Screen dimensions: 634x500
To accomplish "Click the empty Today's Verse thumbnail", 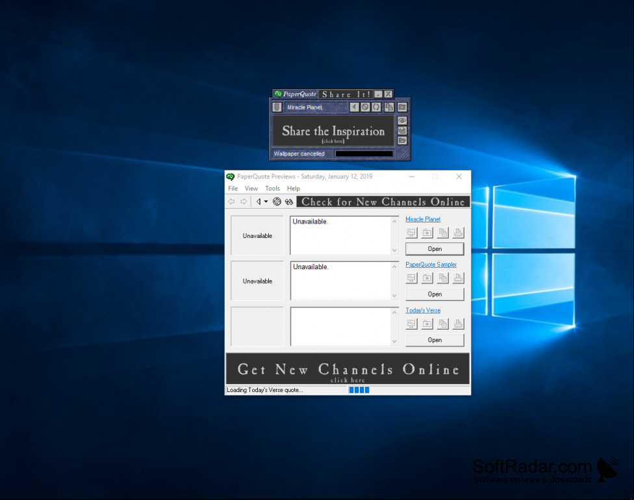I will (x=257, y=326).
